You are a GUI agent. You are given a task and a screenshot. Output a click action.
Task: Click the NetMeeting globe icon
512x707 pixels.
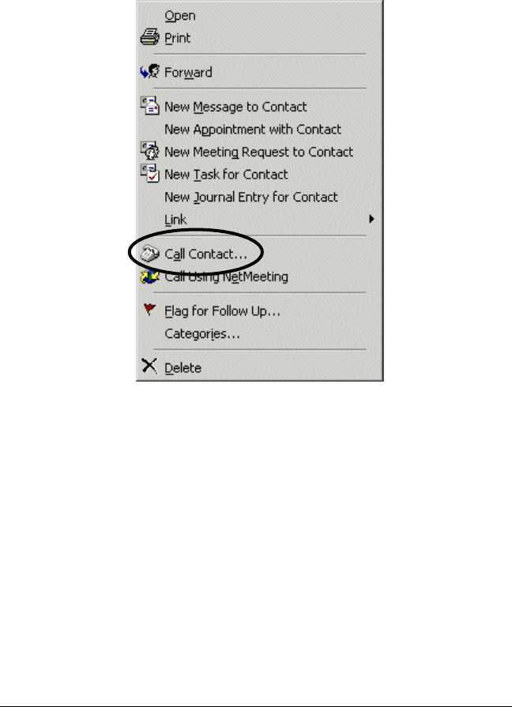(149, 276)
